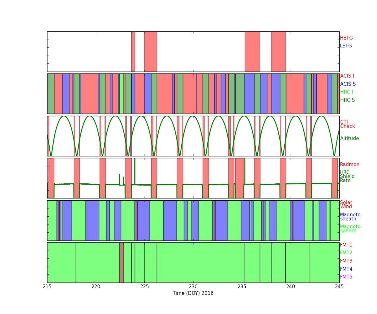The height and width of the screenshot is (314, 377).
Task: Select the HRC S legend label
Action: click(x=347, y=100)
